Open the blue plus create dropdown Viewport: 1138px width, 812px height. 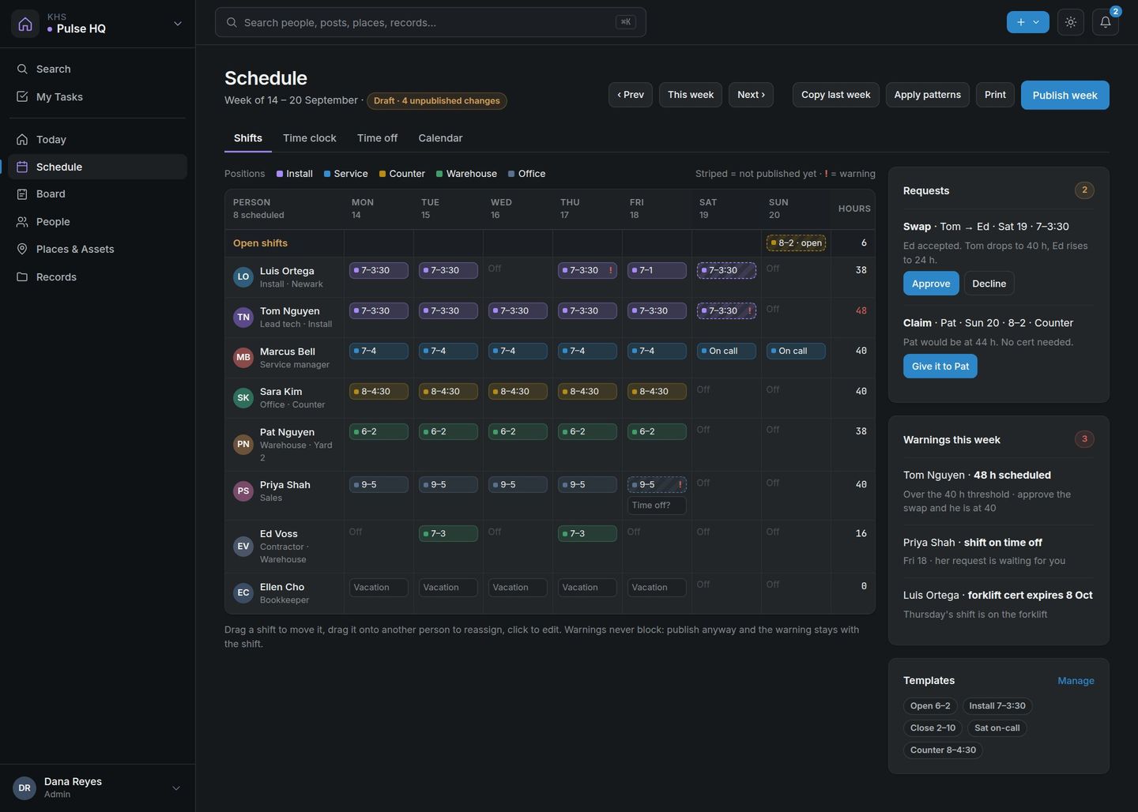coord(1027,22)
